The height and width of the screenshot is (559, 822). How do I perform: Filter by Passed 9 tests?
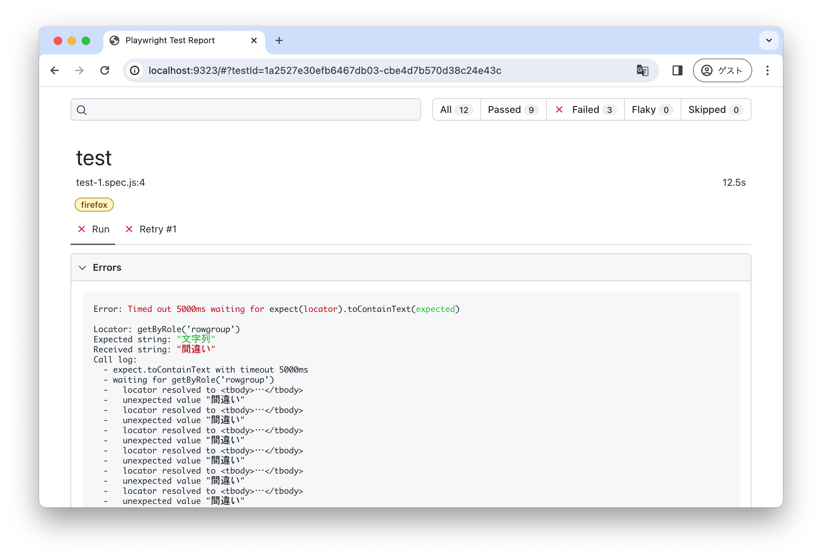point(513,109)
